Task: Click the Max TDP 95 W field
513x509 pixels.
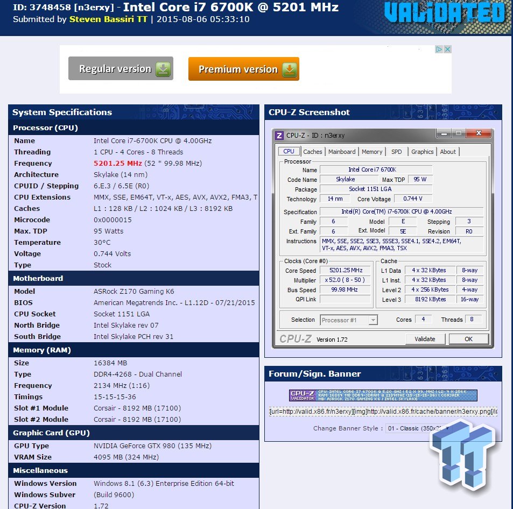Action: (x=420, y=179)
